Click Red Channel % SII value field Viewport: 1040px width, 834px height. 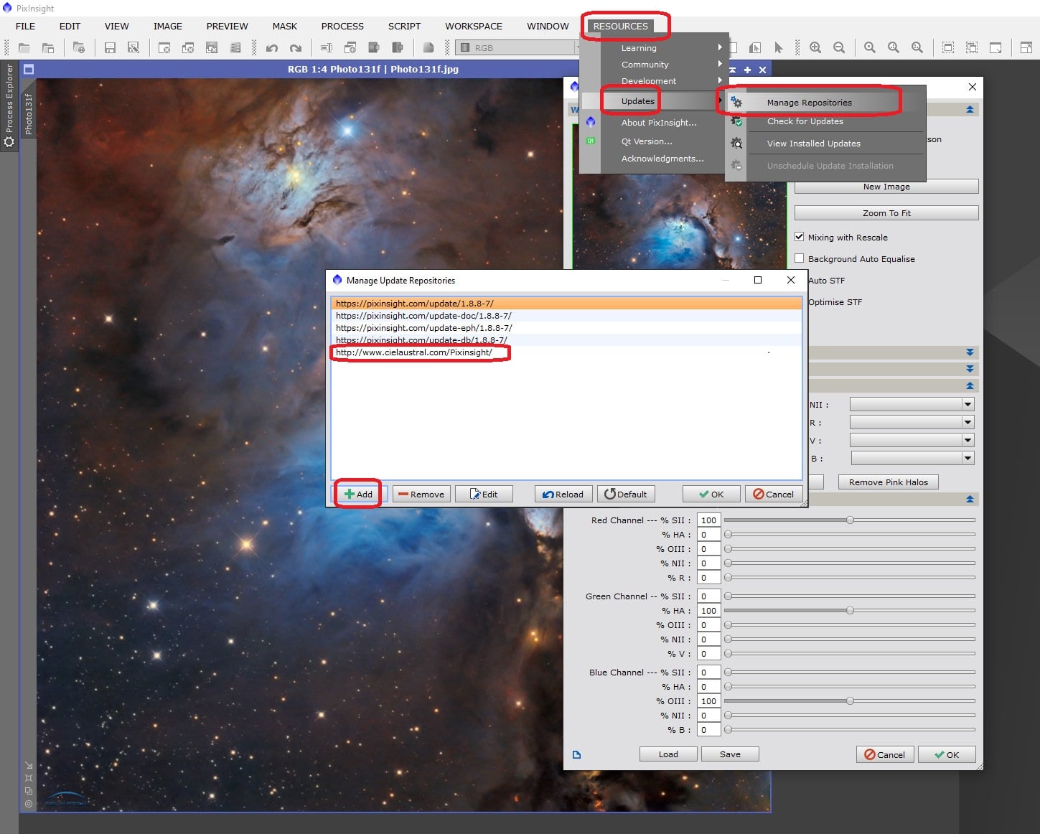pos(708,520)
